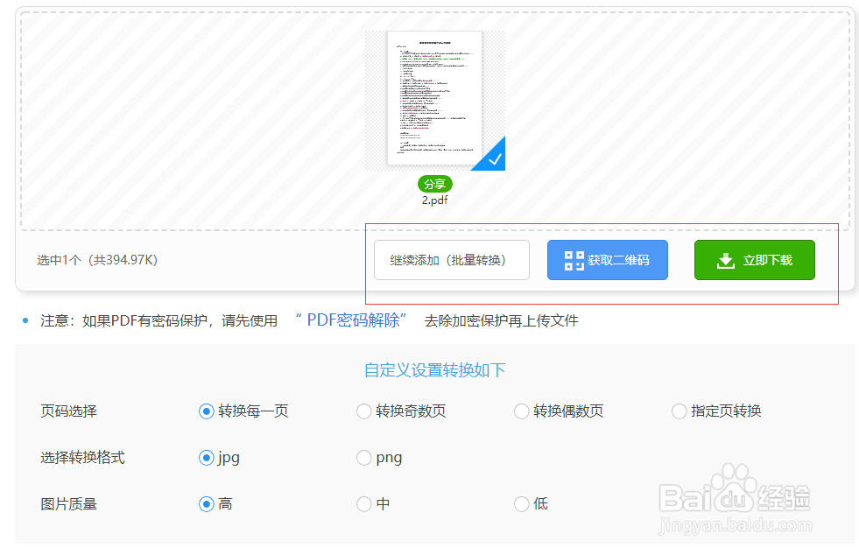Select png as output format

[x=364, y=457]
